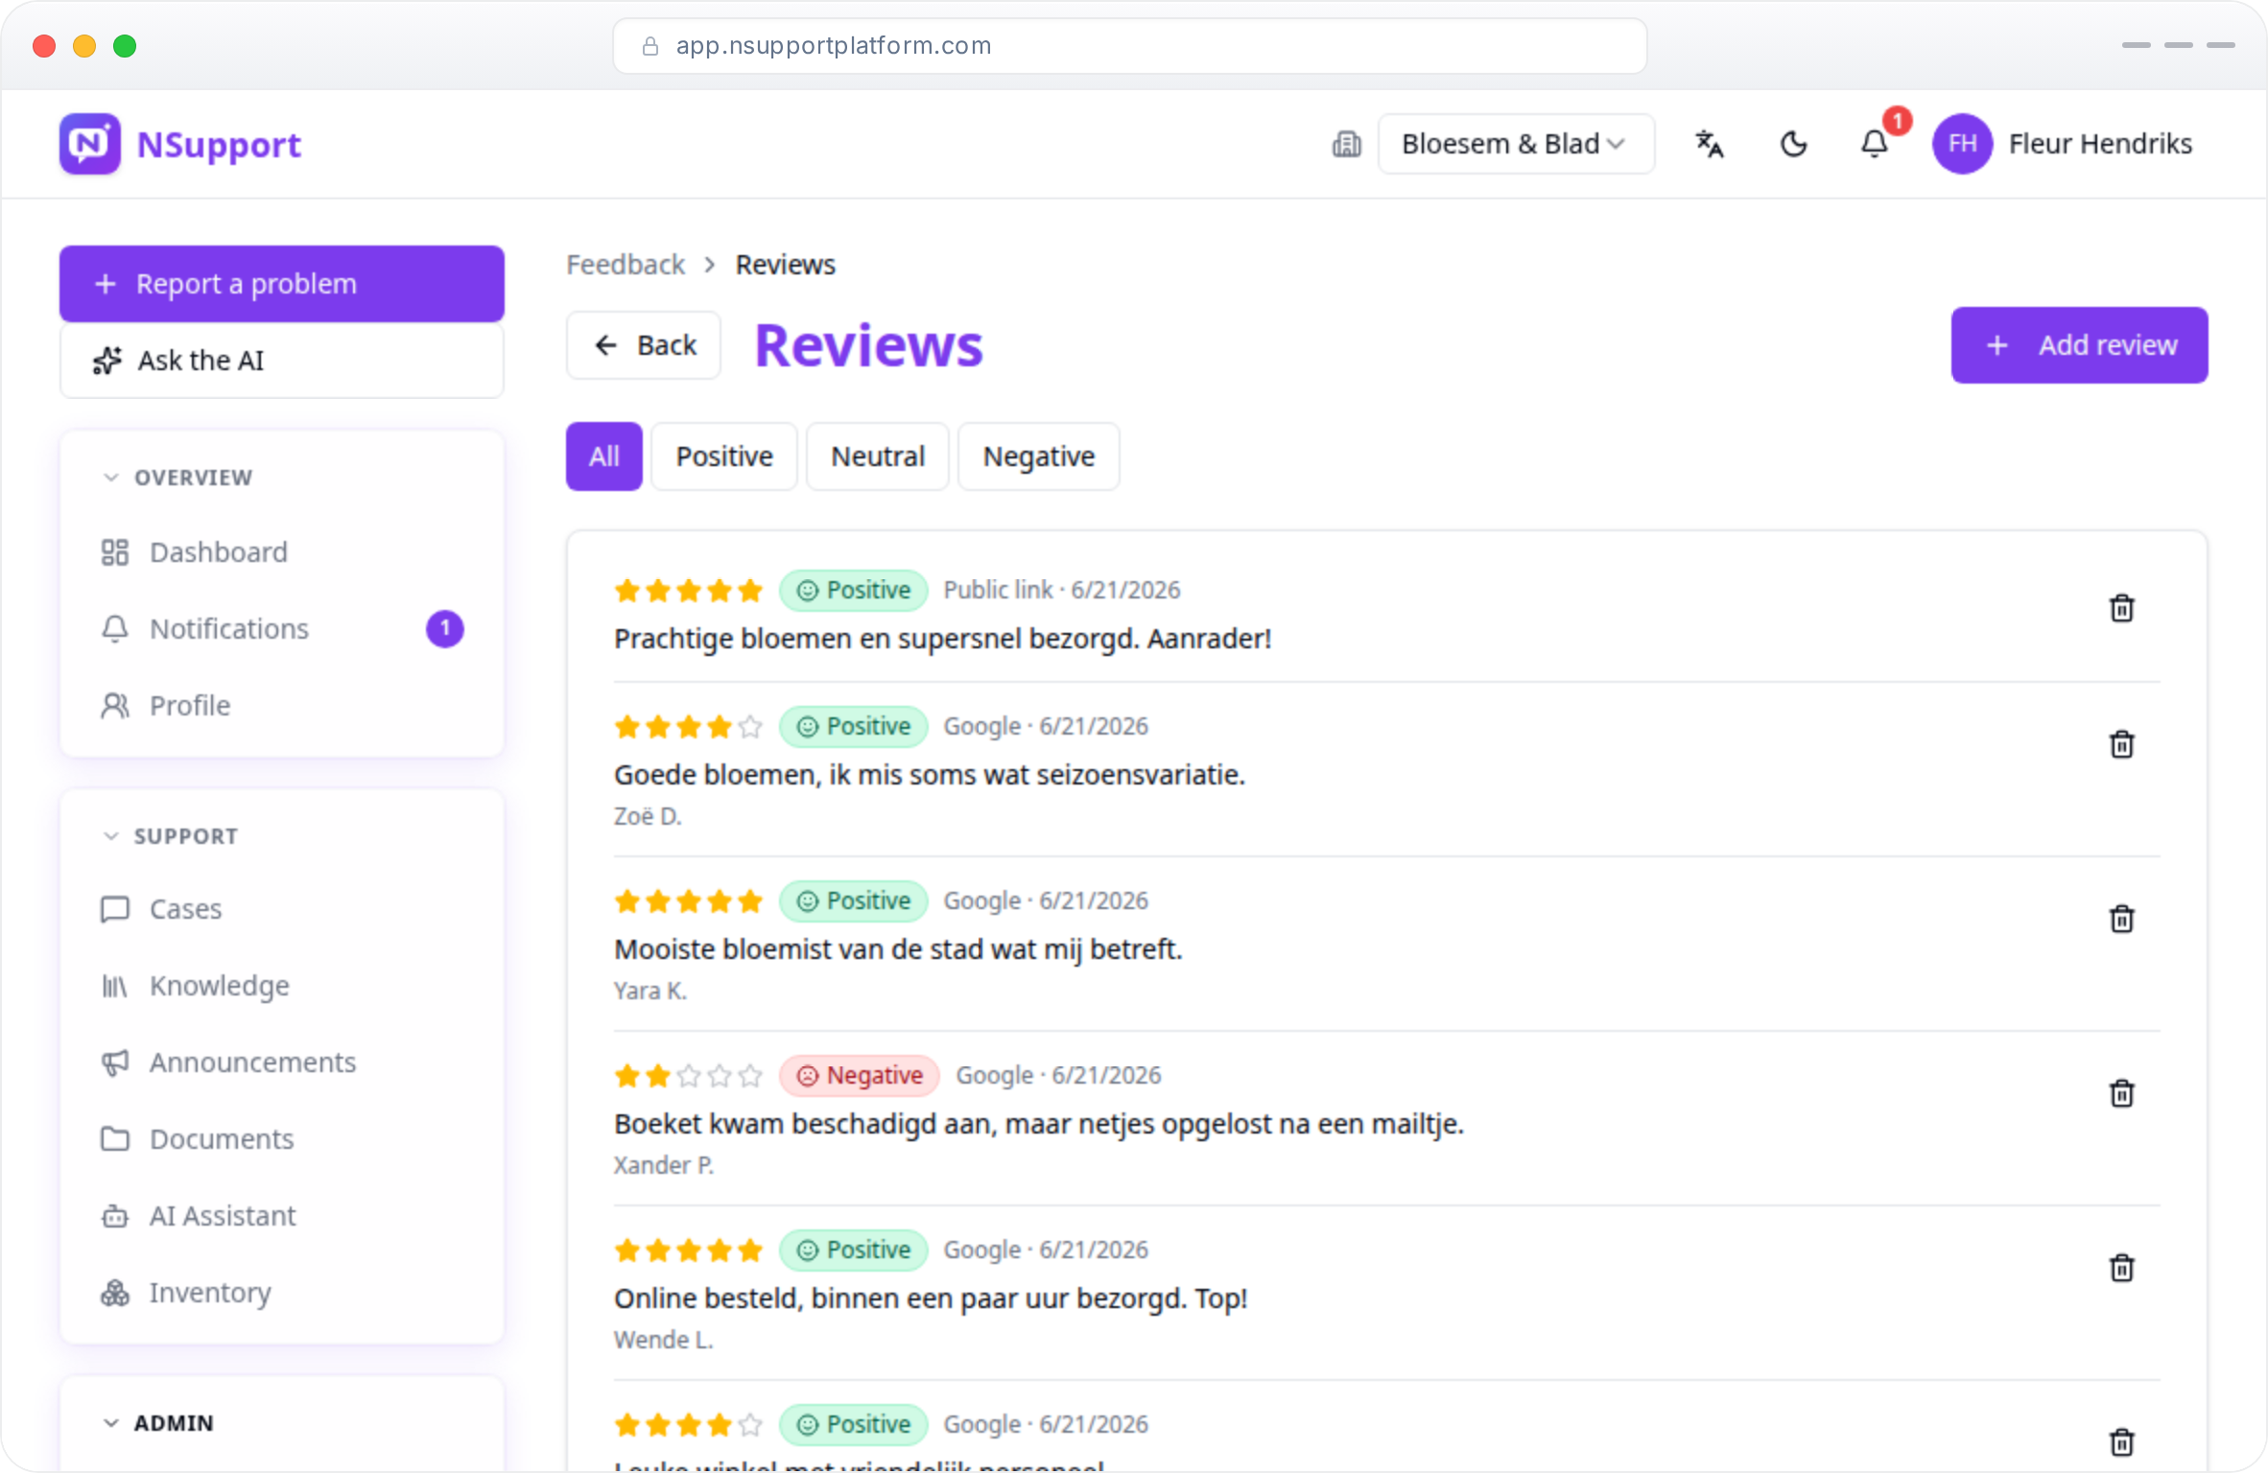Filter reviews by Negative
This screenshot has height=1473, width=2268.
(1038, 456)
